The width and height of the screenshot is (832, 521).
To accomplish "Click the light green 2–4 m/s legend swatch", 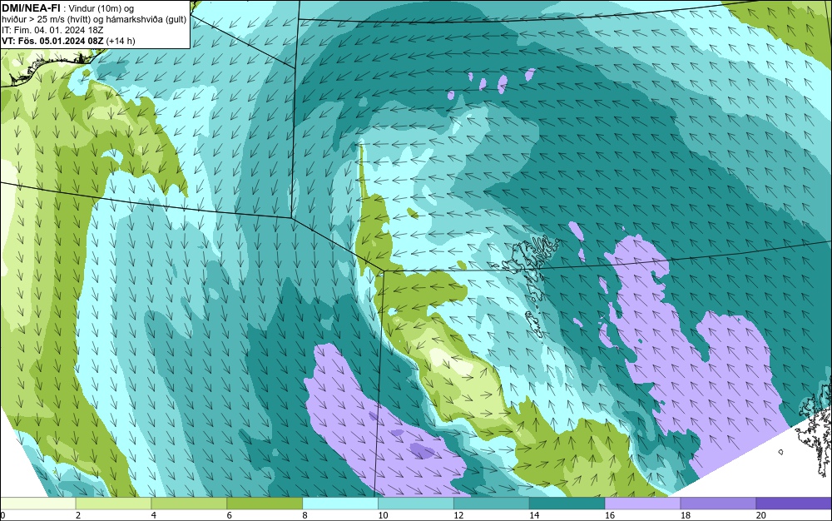I will [x=113, y=504].
